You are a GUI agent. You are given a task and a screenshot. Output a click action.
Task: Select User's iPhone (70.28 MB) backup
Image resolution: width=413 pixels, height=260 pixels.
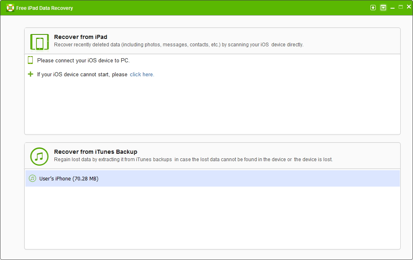pos(69,179)
